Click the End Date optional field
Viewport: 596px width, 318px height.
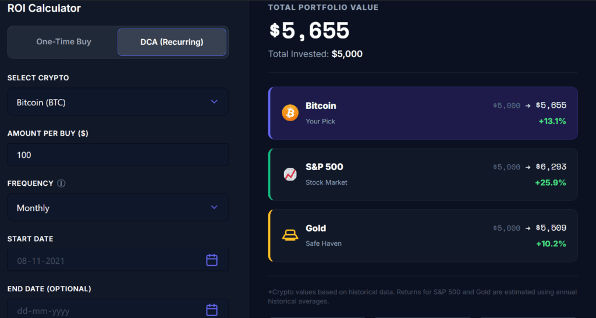105,310
